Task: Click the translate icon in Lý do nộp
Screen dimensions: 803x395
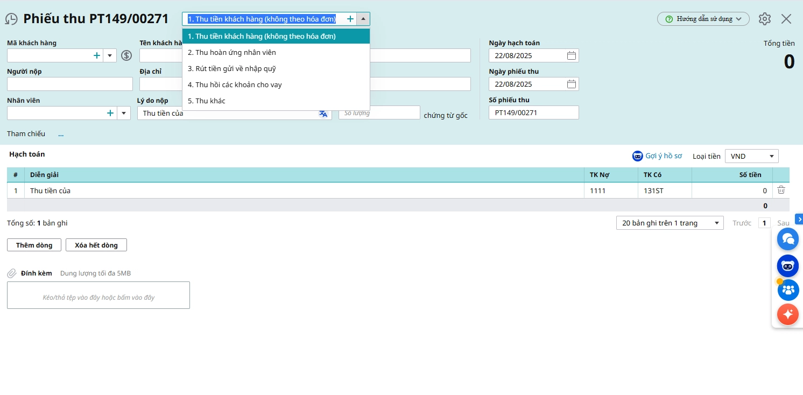Action: 323,113
